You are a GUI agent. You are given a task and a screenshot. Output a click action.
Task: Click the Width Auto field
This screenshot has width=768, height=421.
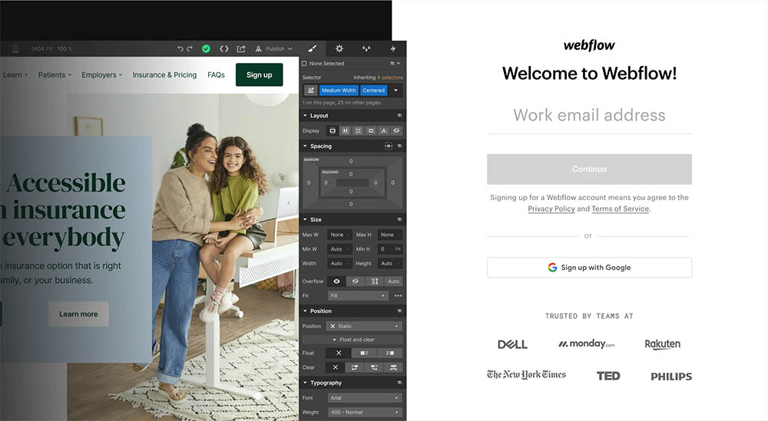tap(339, 263)
